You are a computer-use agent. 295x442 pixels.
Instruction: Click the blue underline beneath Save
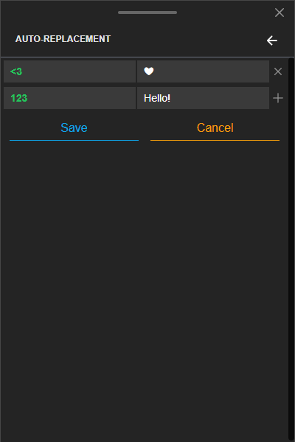tap(74, 140)
